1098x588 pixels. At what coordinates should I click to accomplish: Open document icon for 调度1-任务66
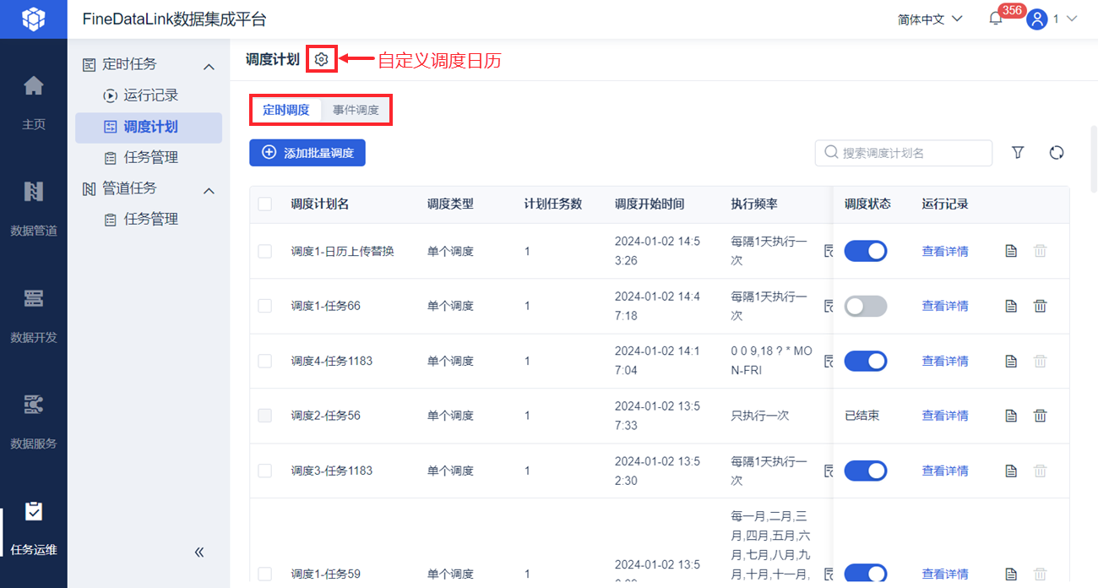(x=1011, y=306)
